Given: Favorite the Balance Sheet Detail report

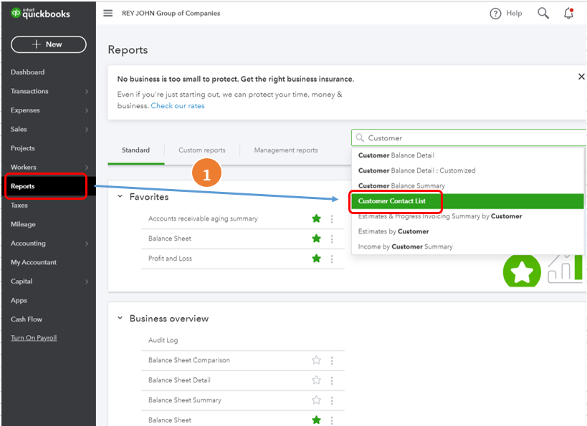Looking at the screenshot, I should click(x=316, y=380).
